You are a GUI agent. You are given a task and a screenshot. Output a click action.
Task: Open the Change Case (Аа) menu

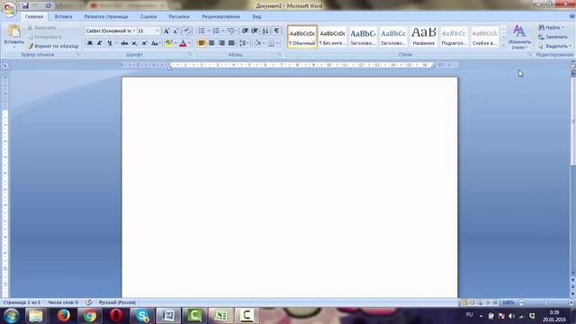[x=156, y=43]
